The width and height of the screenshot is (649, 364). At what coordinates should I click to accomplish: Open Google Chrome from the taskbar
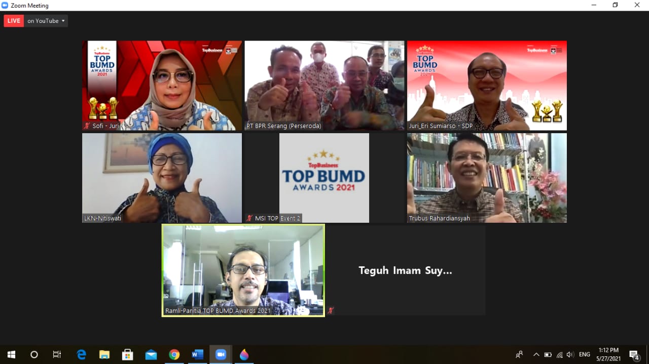[174, 354]
